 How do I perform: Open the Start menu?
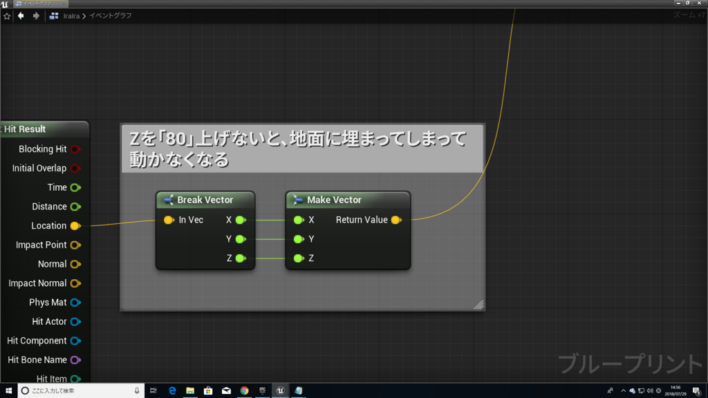pyautogui.click(x=8, y=390)
